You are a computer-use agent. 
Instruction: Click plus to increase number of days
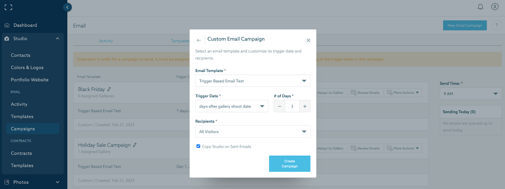[x=305, y=106]
